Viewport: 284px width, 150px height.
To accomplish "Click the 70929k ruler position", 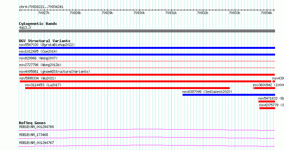I will point(107,13).
